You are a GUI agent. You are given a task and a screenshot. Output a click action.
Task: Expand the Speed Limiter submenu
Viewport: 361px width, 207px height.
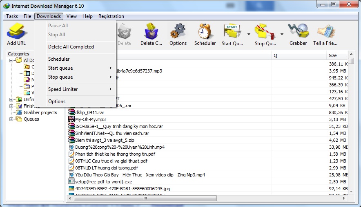(x=81, y=89)
